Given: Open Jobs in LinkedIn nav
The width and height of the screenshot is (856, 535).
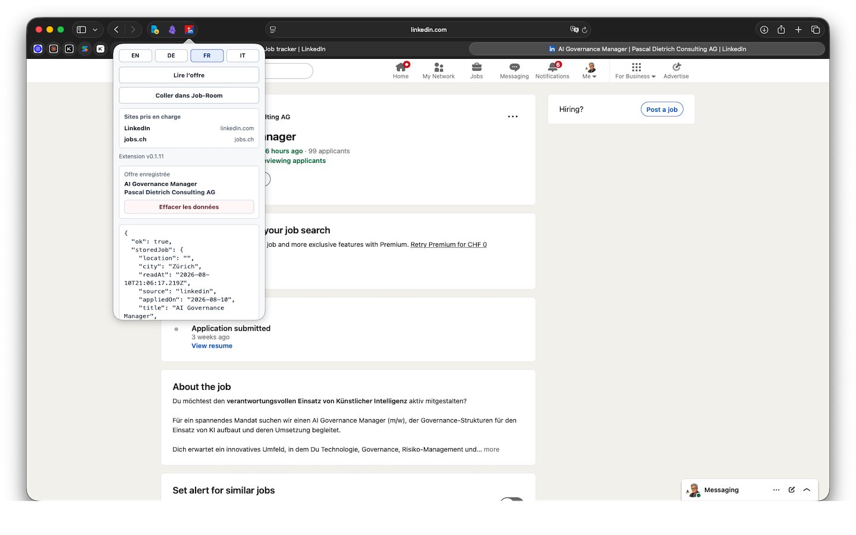Looking at the screenshot, I should (477, 71).
